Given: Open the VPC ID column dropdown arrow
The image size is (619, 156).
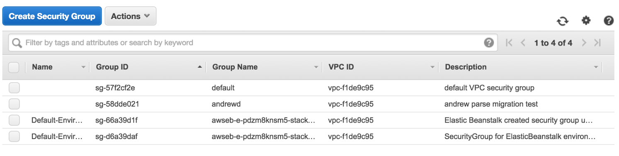Looking at the screenshot, I should [x=432, y=67].
